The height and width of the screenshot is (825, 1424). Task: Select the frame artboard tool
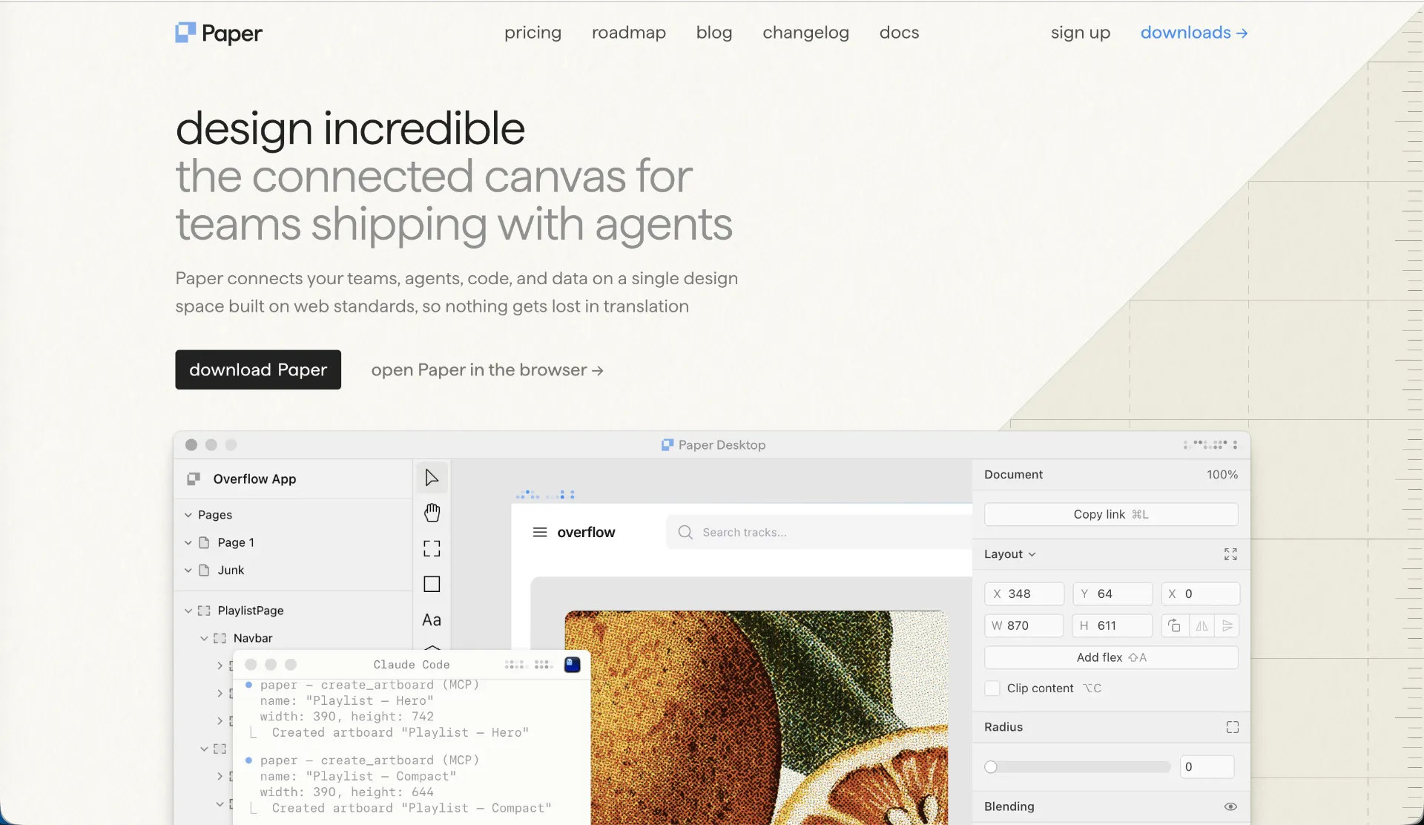(432, 548)
